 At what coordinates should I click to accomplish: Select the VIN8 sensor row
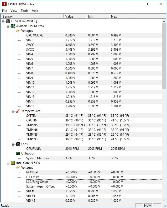(x=94, y=73)
